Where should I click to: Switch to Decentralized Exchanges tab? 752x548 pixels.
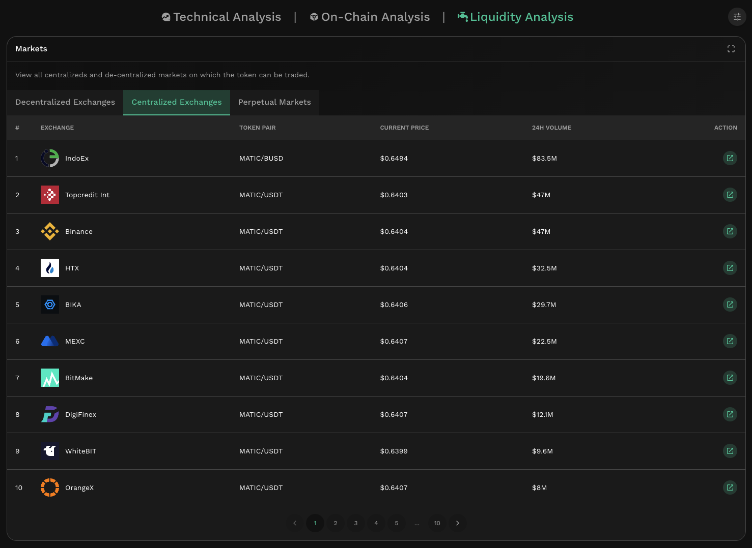click(x=65, y=102)
